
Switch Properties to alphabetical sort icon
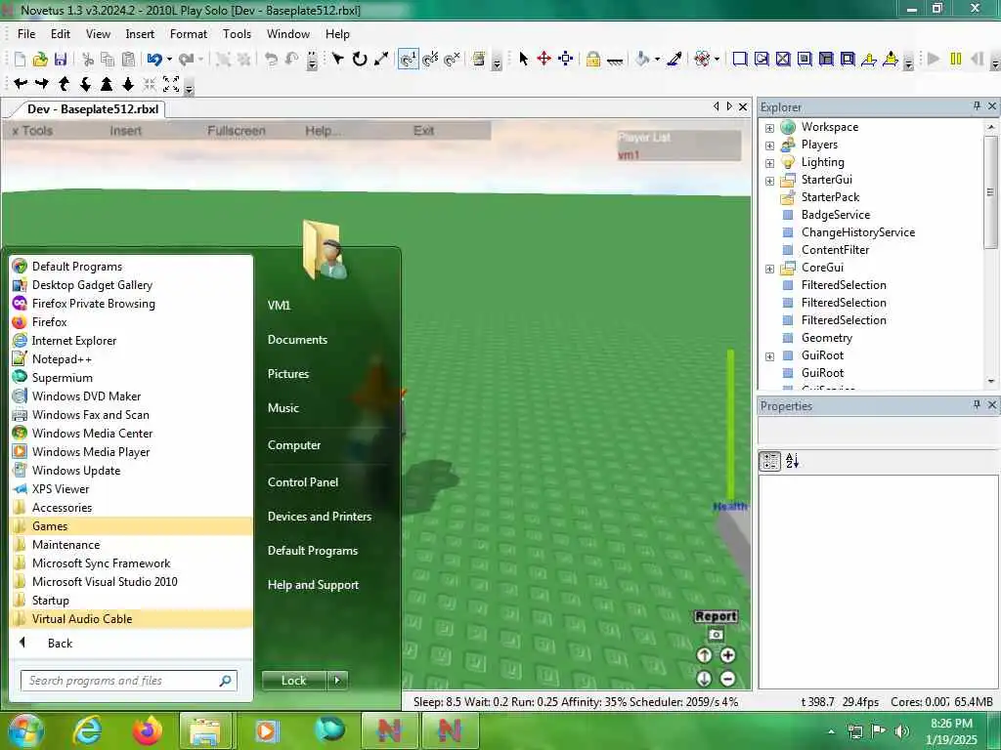(x=792, y=461)
